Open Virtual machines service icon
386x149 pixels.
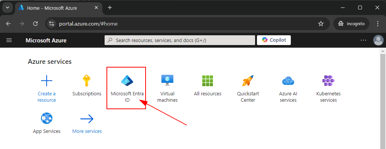pos(167,81)
